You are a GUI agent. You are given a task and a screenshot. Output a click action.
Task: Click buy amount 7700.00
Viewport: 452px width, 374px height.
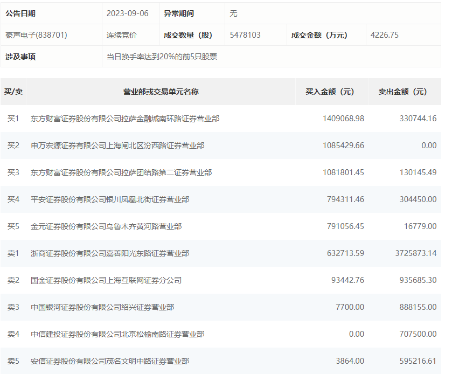coord(350,307)
